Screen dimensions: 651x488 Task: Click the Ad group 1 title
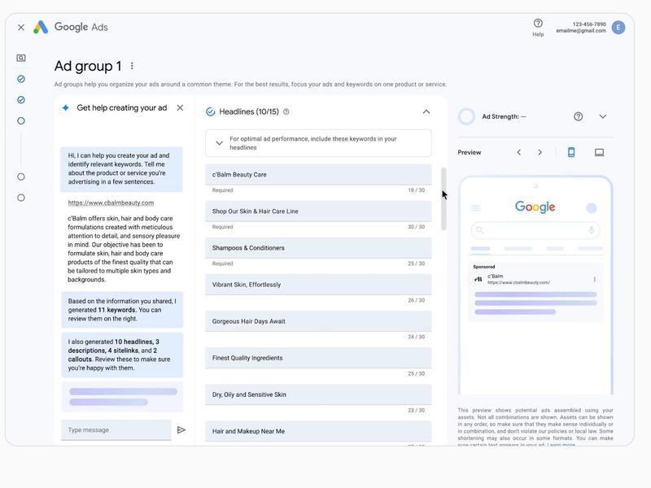pyautogui.click(x=88, y=66)
